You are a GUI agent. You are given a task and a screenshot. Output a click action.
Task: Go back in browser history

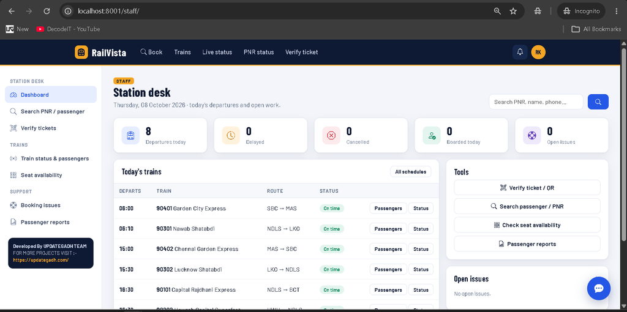(x=11, y=11)
